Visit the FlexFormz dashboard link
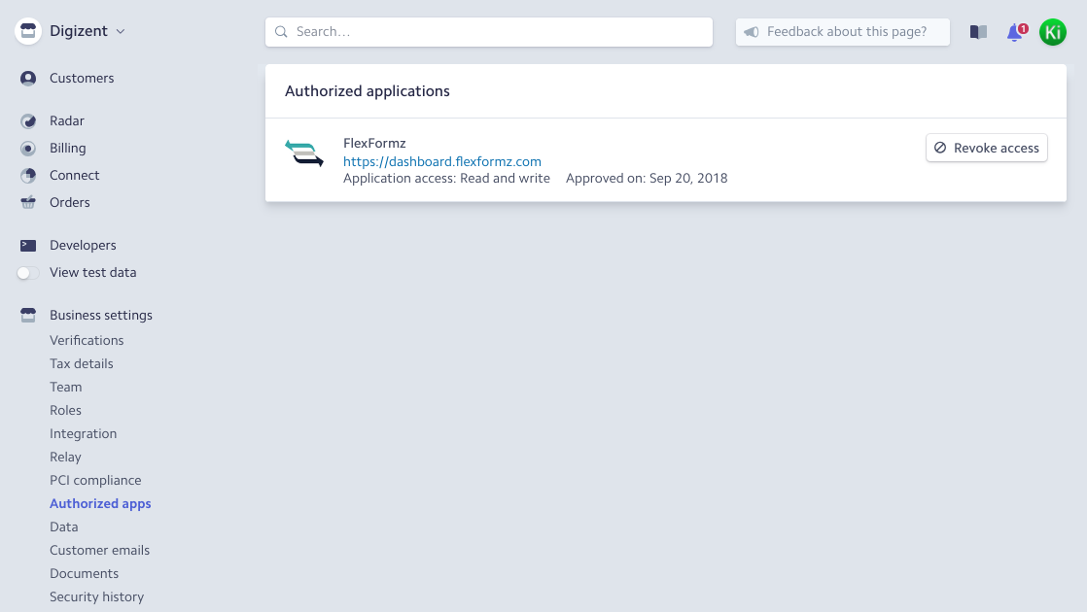The width and height of the screenshot is (1087, 612). point(441,160)
